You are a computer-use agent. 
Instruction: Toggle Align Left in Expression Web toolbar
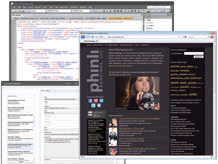(115, 11)
